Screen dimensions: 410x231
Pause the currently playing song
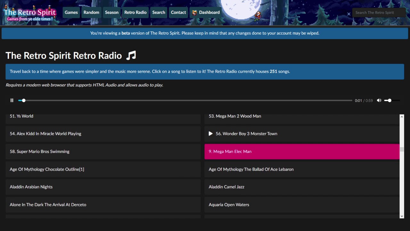click(12, 100)
